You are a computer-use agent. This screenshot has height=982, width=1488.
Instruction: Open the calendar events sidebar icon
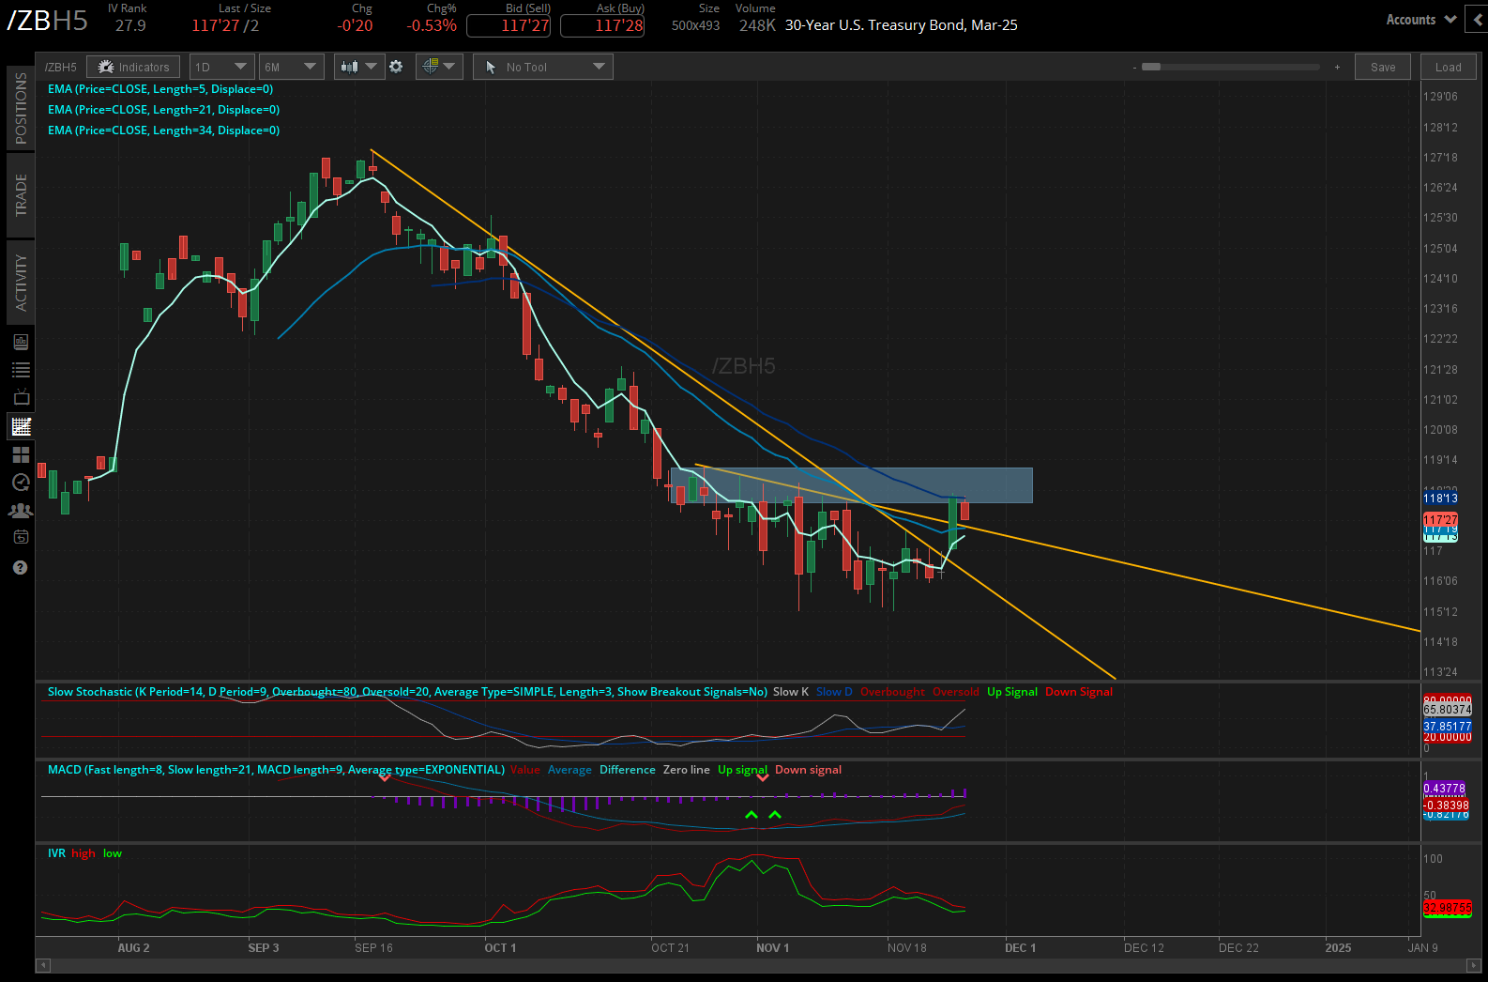click(x=21, y=537)
